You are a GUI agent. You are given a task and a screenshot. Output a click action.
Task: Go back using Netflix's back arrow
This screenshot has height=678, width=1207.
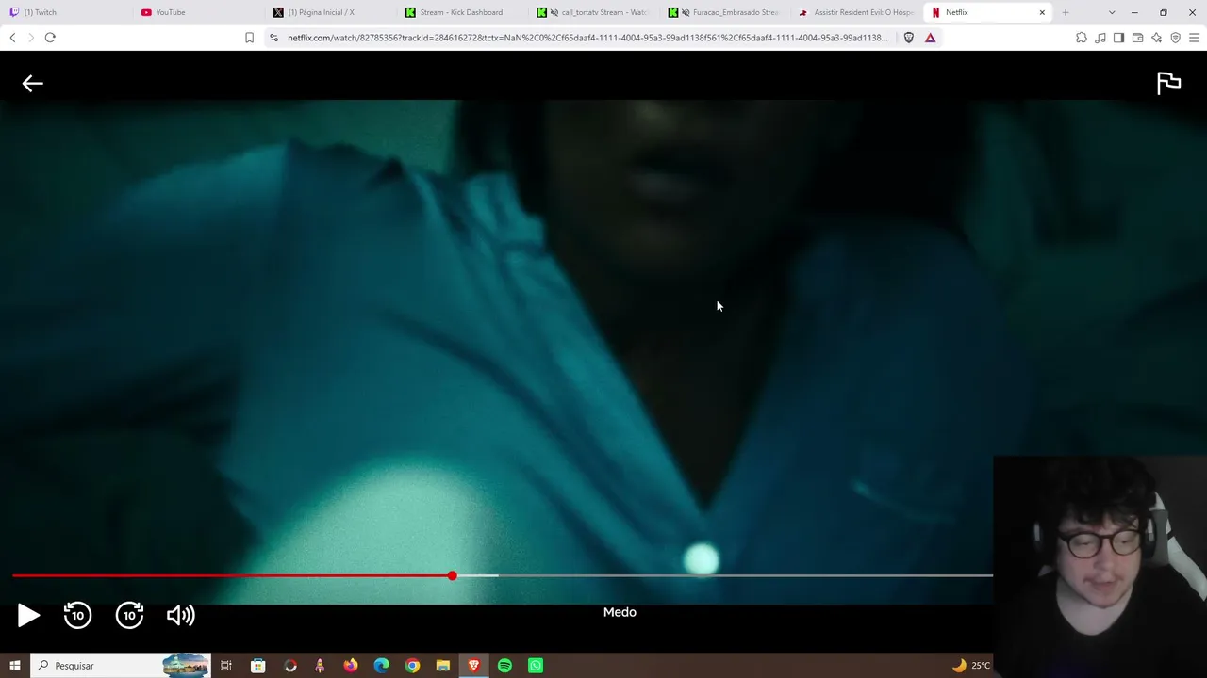(33, 84)
